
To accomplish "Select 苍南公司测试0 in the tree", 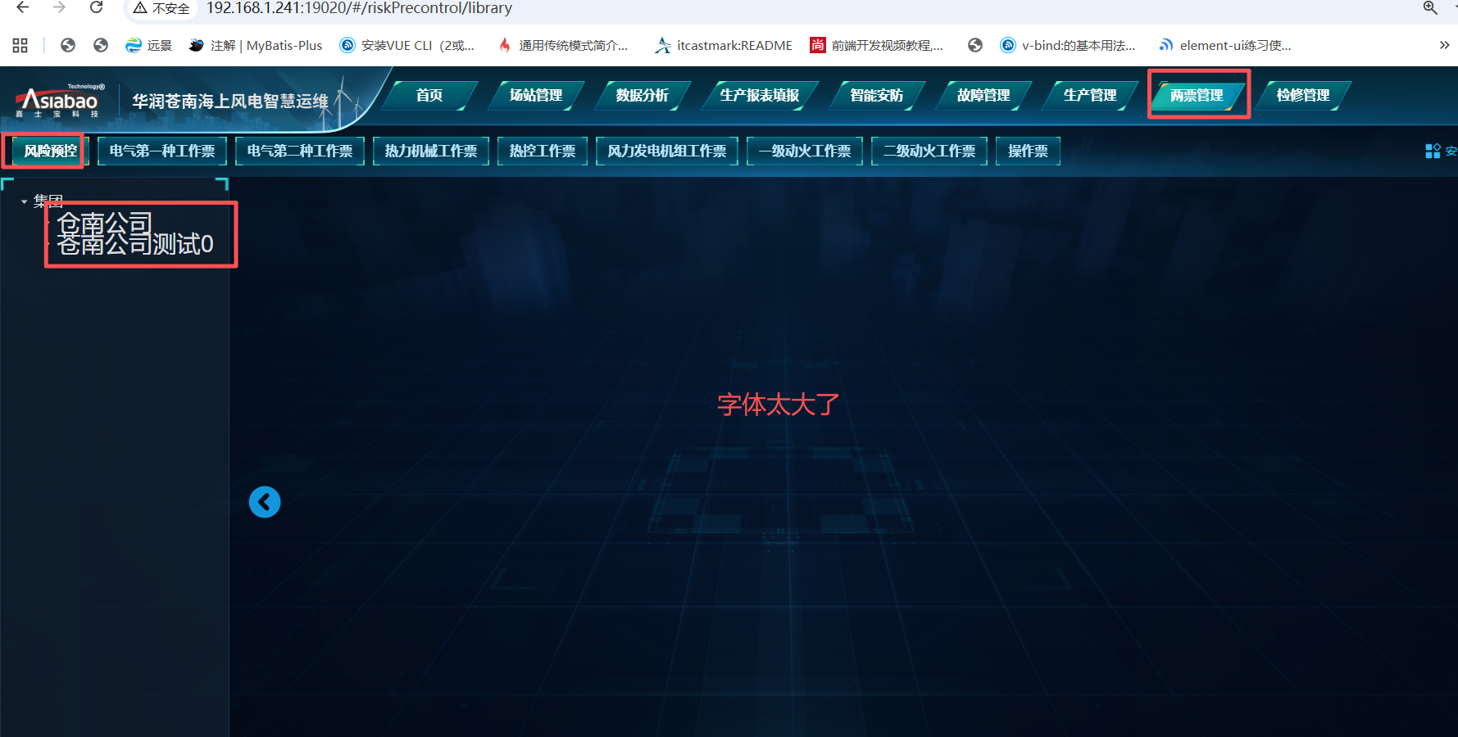I will [136, 245].
